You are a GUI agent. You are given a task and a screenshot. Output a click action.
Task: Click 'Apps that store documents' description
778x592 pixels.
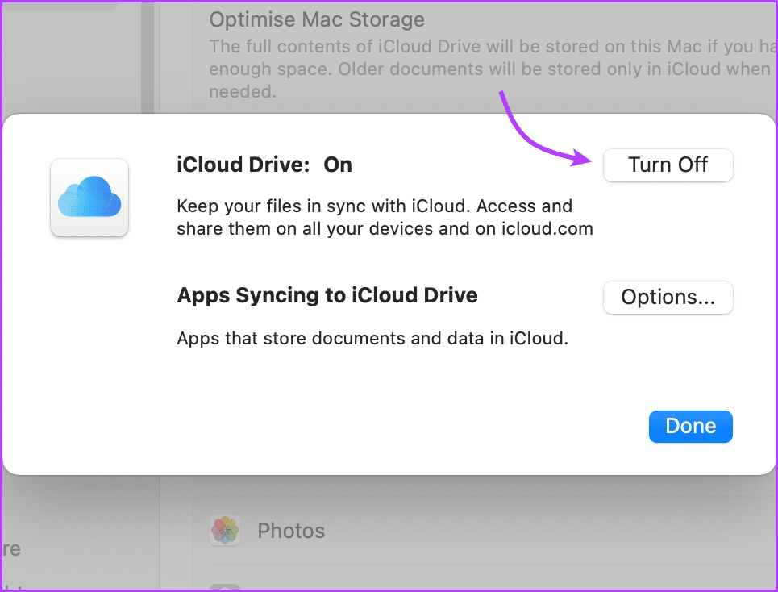point(372,339)
